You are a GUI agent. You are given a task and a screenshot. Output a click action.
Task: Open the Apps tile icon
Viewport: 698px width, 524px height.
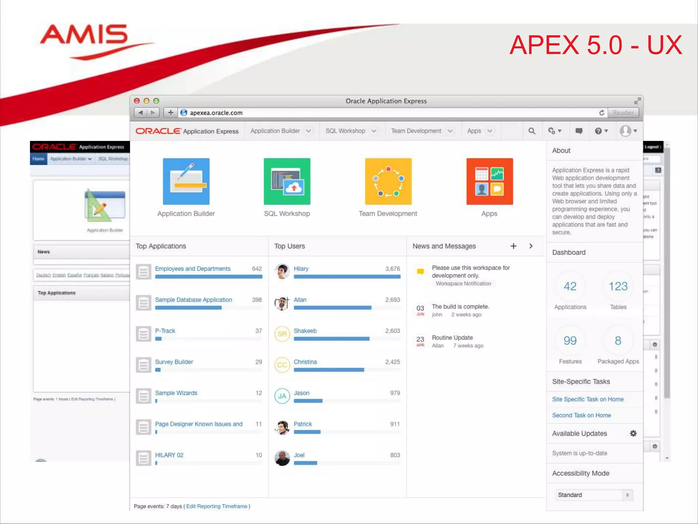pyautogui.click(x=489, y=181)
